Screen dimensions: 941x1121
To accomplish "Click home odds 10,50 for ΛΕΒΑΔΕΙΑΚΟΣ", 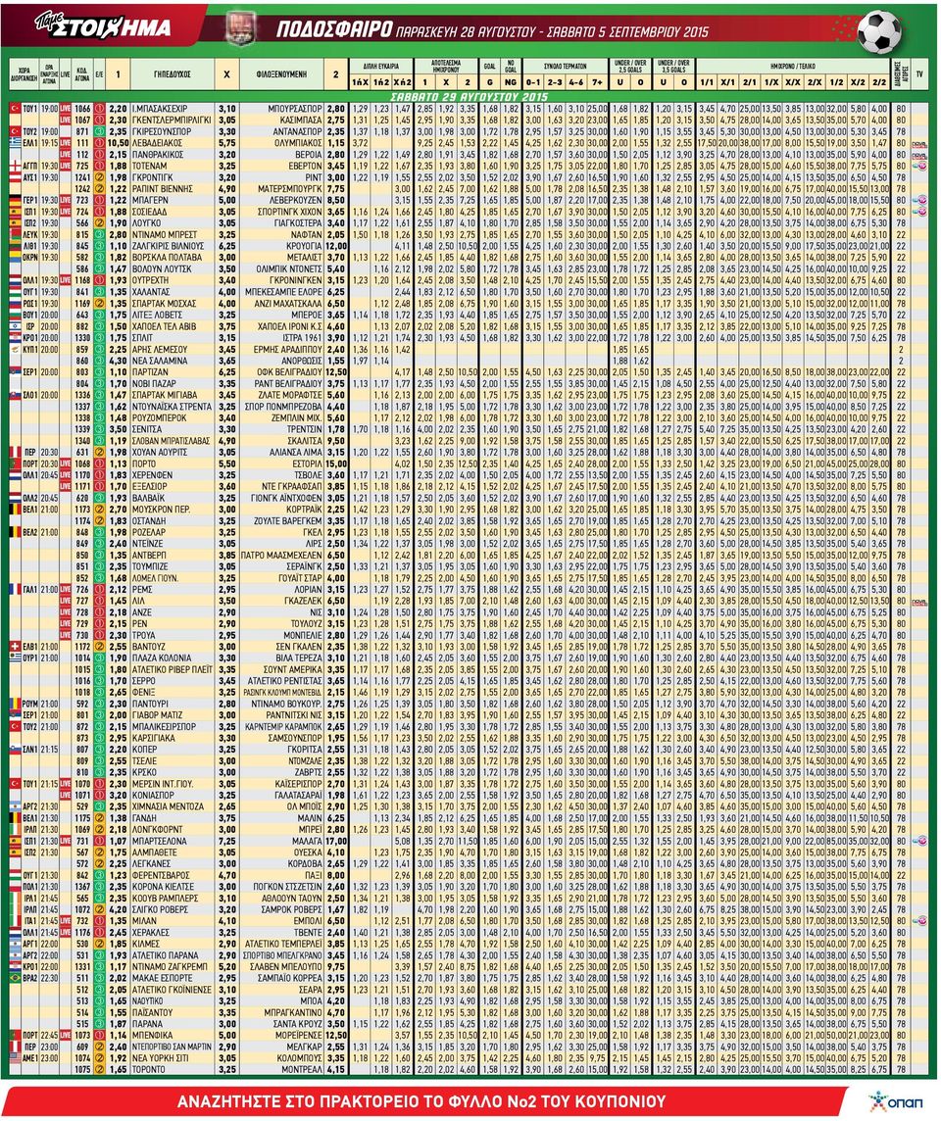I will tap(118, 143).
